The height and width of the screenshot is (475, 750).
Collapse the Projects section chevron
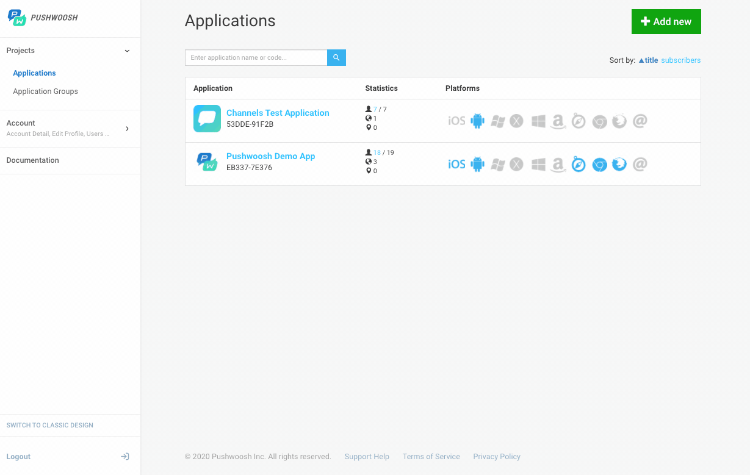(127, 51)
